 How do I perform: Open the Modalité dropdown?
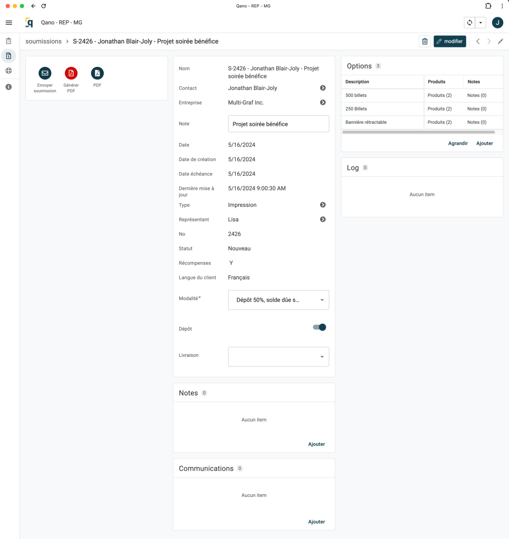coord(278,300)
